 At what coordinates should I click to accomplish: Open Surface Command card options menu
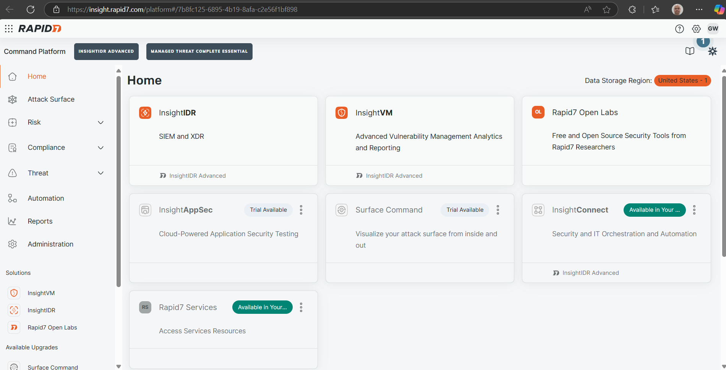pos(498,210)
